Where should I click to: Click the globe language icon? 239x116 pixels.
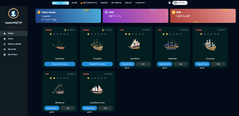[170, 3]
